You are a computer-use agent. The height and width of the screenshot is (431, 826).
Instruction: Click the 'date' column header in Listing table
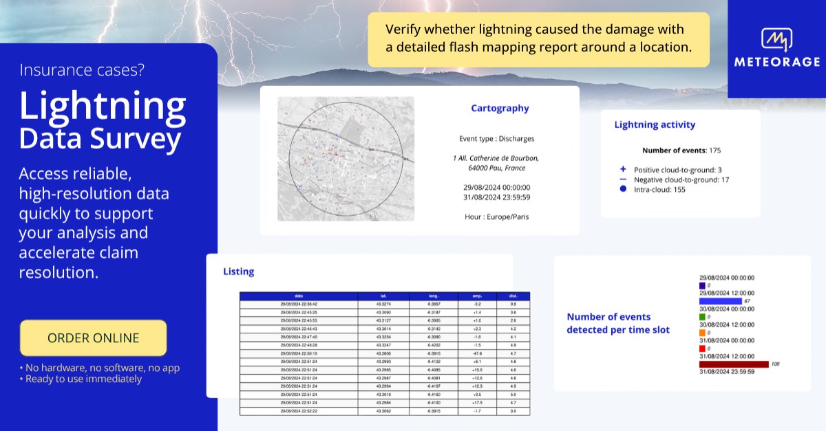[x=299, y=296]
